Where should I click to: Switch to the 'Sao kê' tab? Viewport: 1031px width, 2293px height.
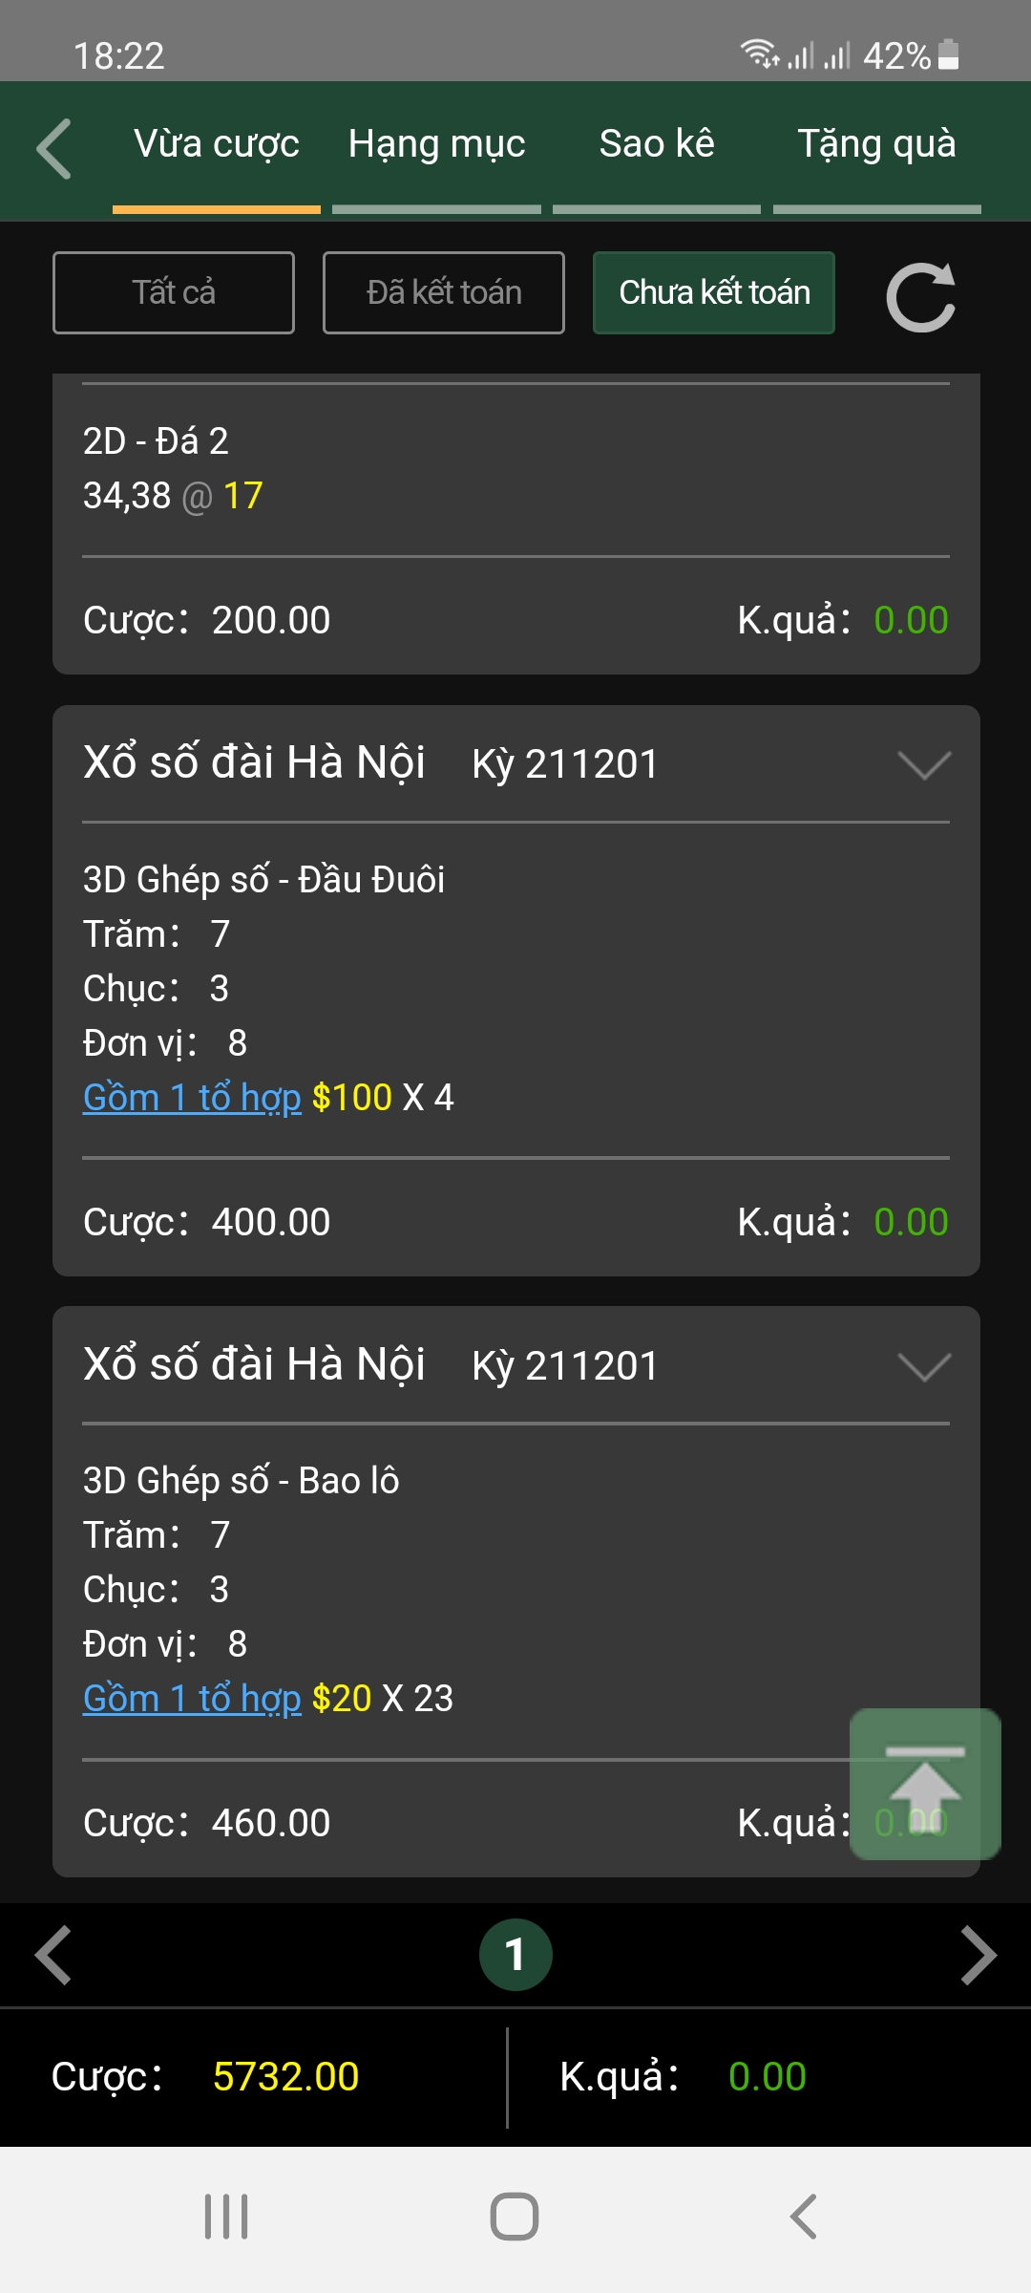657,145
